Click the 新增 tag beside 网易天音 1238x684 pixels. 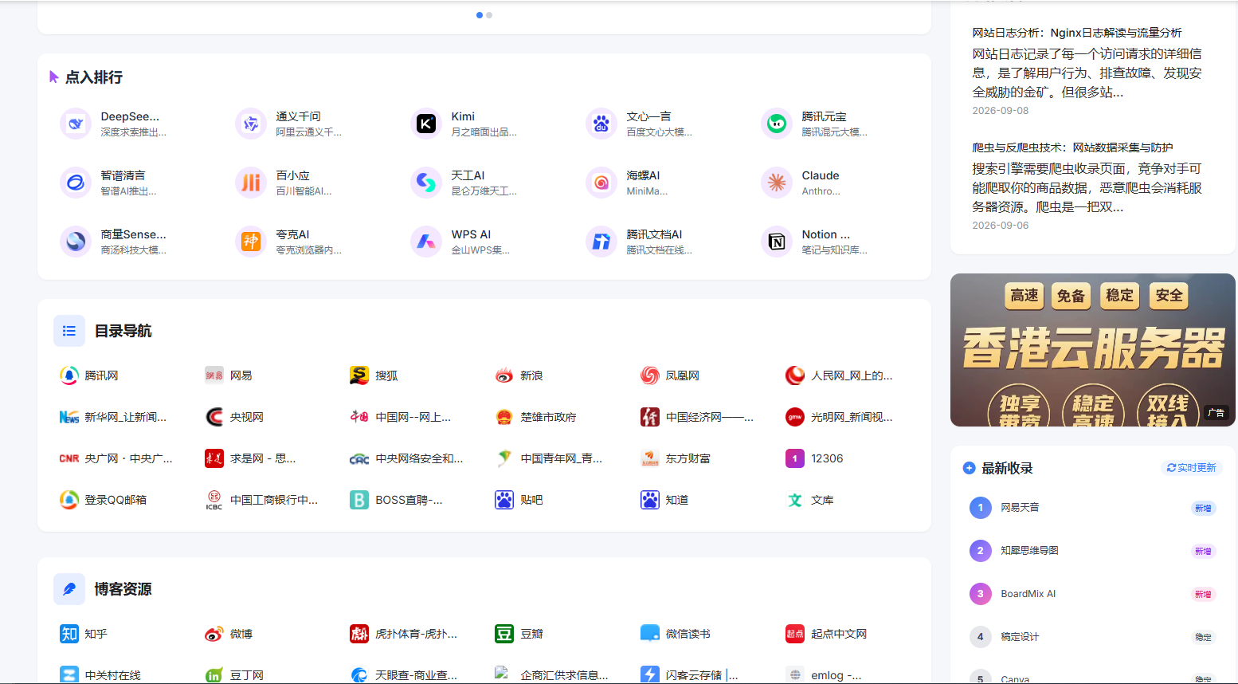(x=1203, y=509)
